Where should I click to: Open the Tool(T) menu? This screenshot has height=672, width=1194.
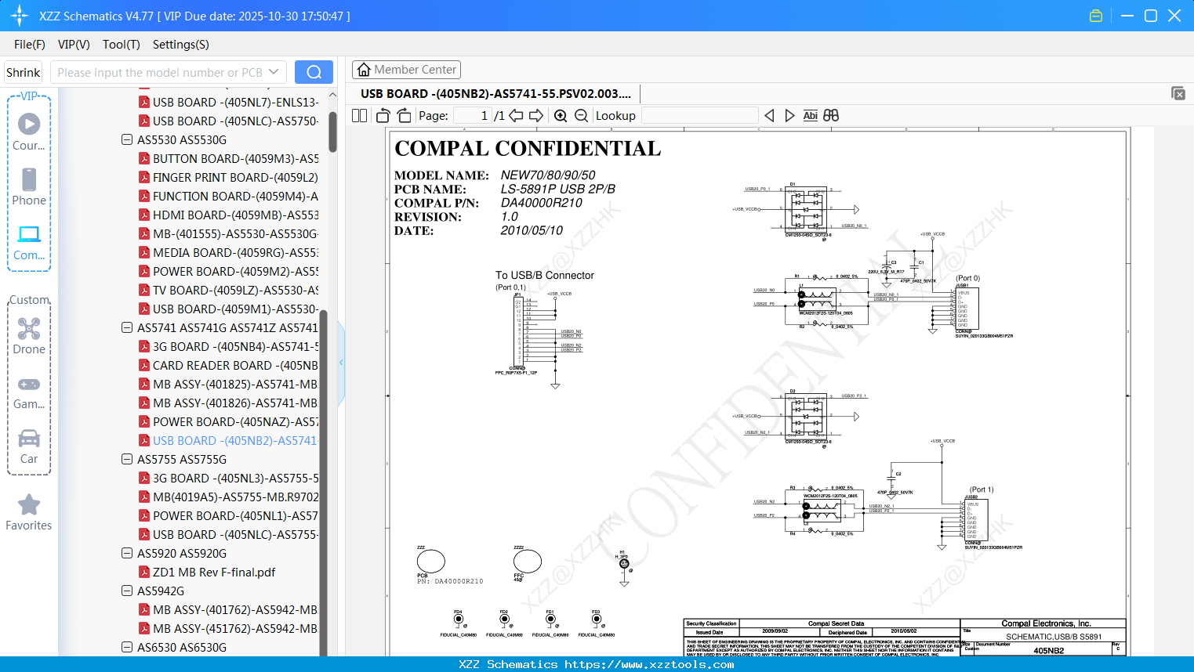tap(122, 45)
